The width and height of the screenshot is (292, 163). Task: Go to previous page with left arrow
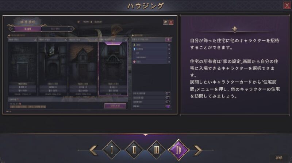pos(94,150)
